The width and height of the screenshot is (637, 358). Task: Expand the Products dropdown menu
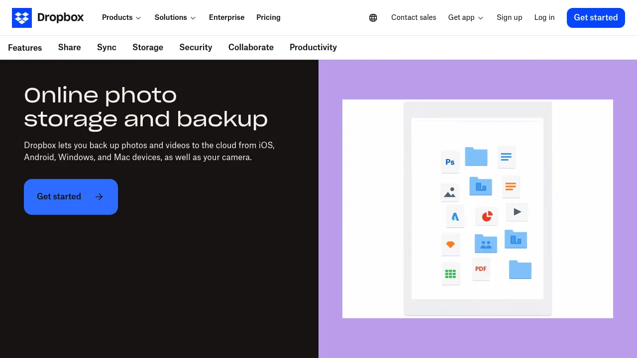point(121,17)
